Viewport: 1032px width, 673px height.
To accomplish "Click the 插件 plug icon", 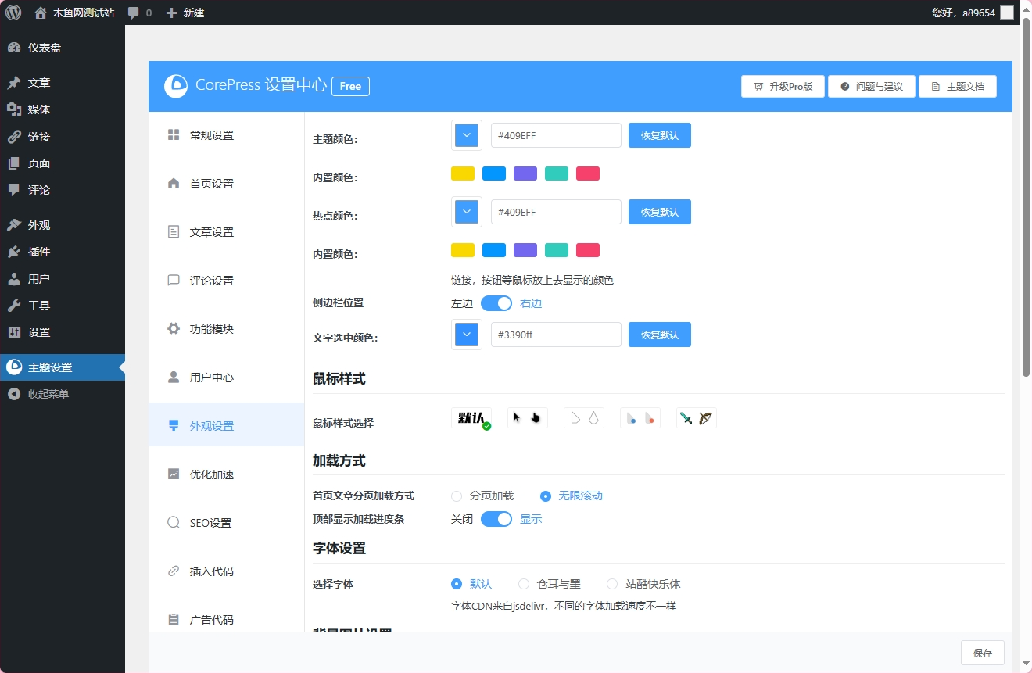I will click(x=14, y=252).
